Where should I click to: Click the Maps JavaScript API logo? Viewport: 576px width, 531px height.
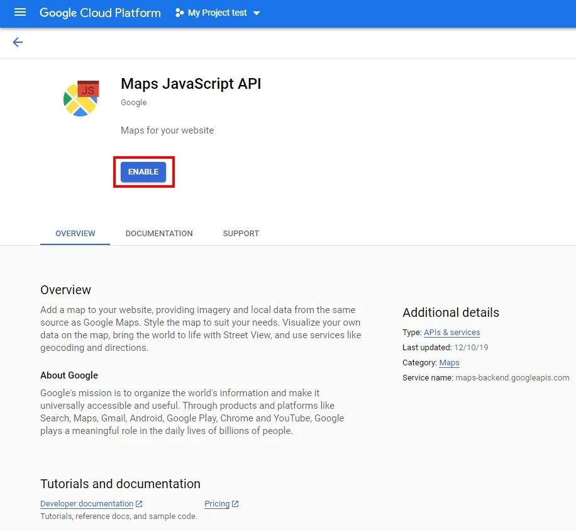coord(81,98)
